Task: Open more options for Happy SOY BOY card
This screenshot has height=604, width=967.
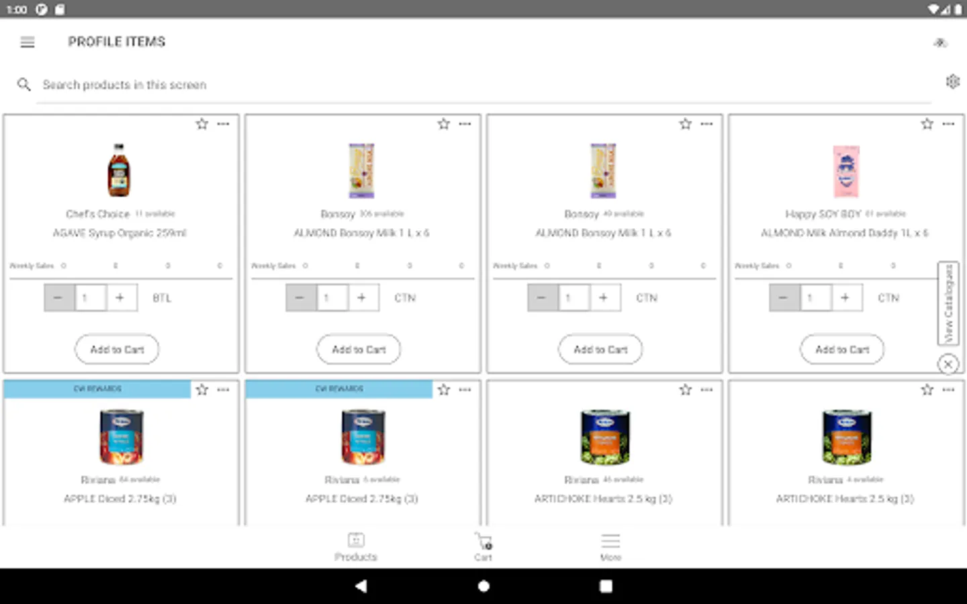Action: tap(949, 123)
